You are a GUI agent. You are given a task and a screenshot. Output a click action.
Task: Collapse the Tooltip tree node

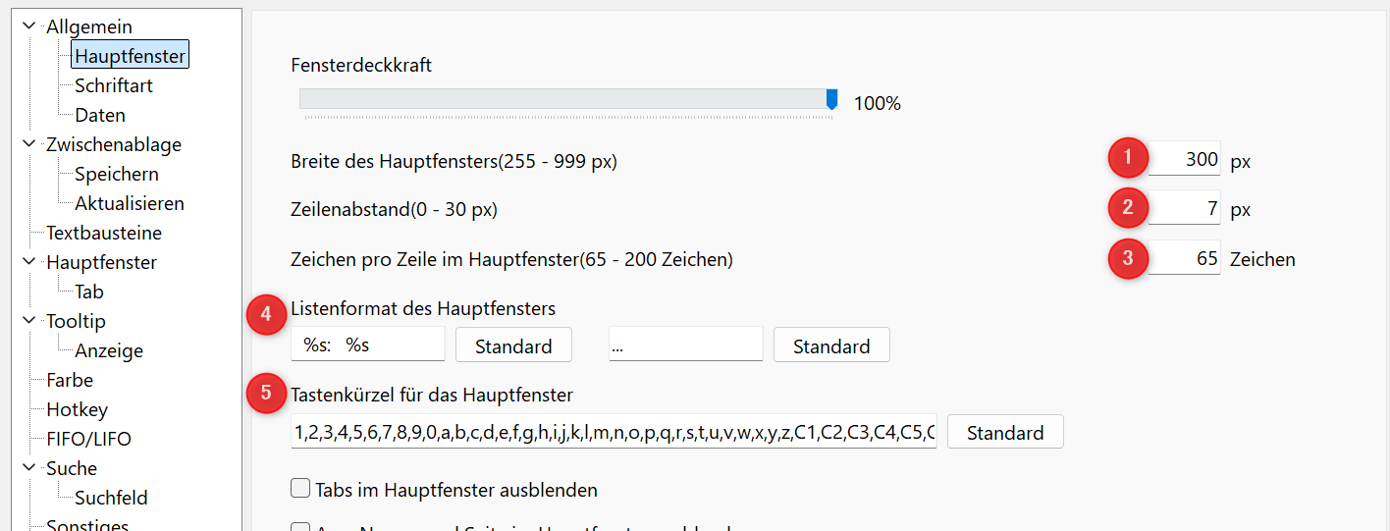[x=28, y=321]
